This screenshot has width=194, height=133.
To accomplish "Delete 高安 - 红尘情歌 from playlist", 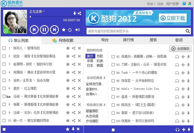I will [79, 88].
